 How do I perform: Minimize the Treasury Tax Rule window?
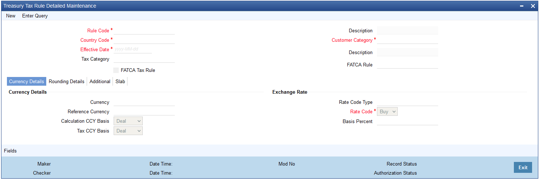pyautogui.click(x=522, y=6)
